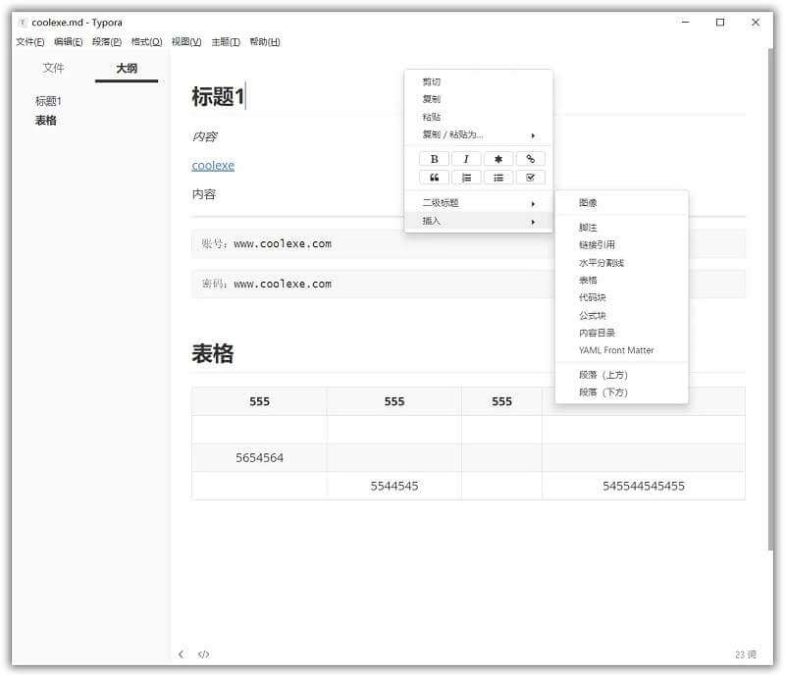The height and width of the screenshot is (677, 785).
Task: Choose 代码块 to insert a code block
Action: (591, 297)
